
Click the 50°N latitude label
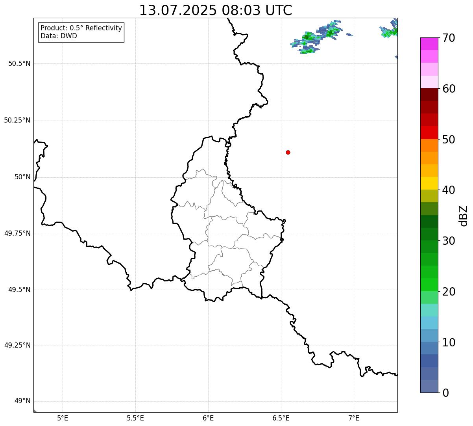coord(22,177)
